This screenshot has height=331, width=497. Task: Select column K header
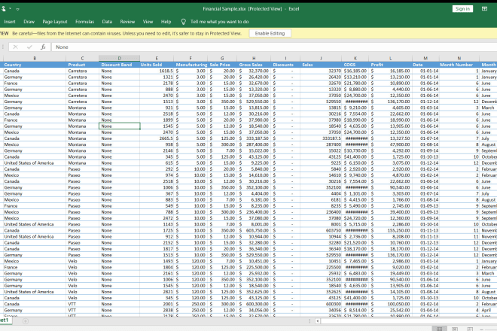point(355,58)
